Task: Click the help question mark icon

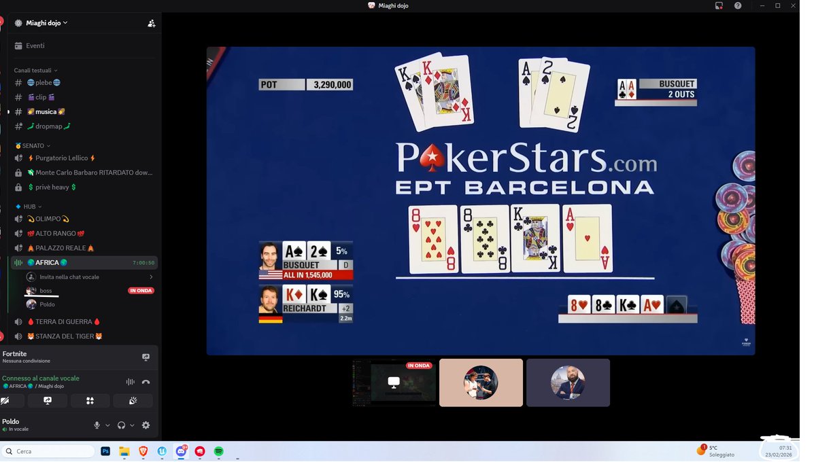Action: 738,5
